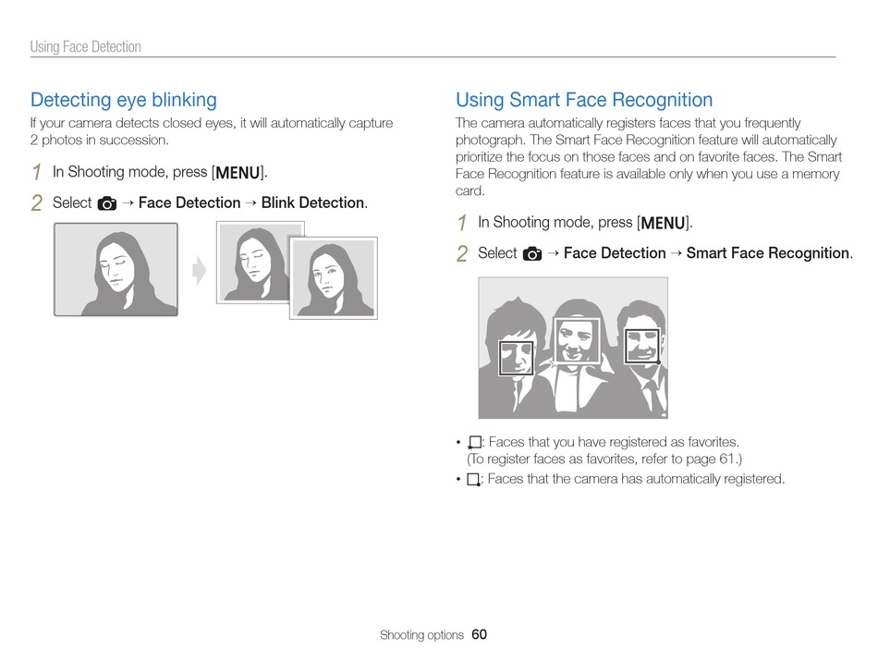Click the 'Using Smart Face Recognition' heading
Image resolution: width=878 pixels, height=650 pixels.
584,100
